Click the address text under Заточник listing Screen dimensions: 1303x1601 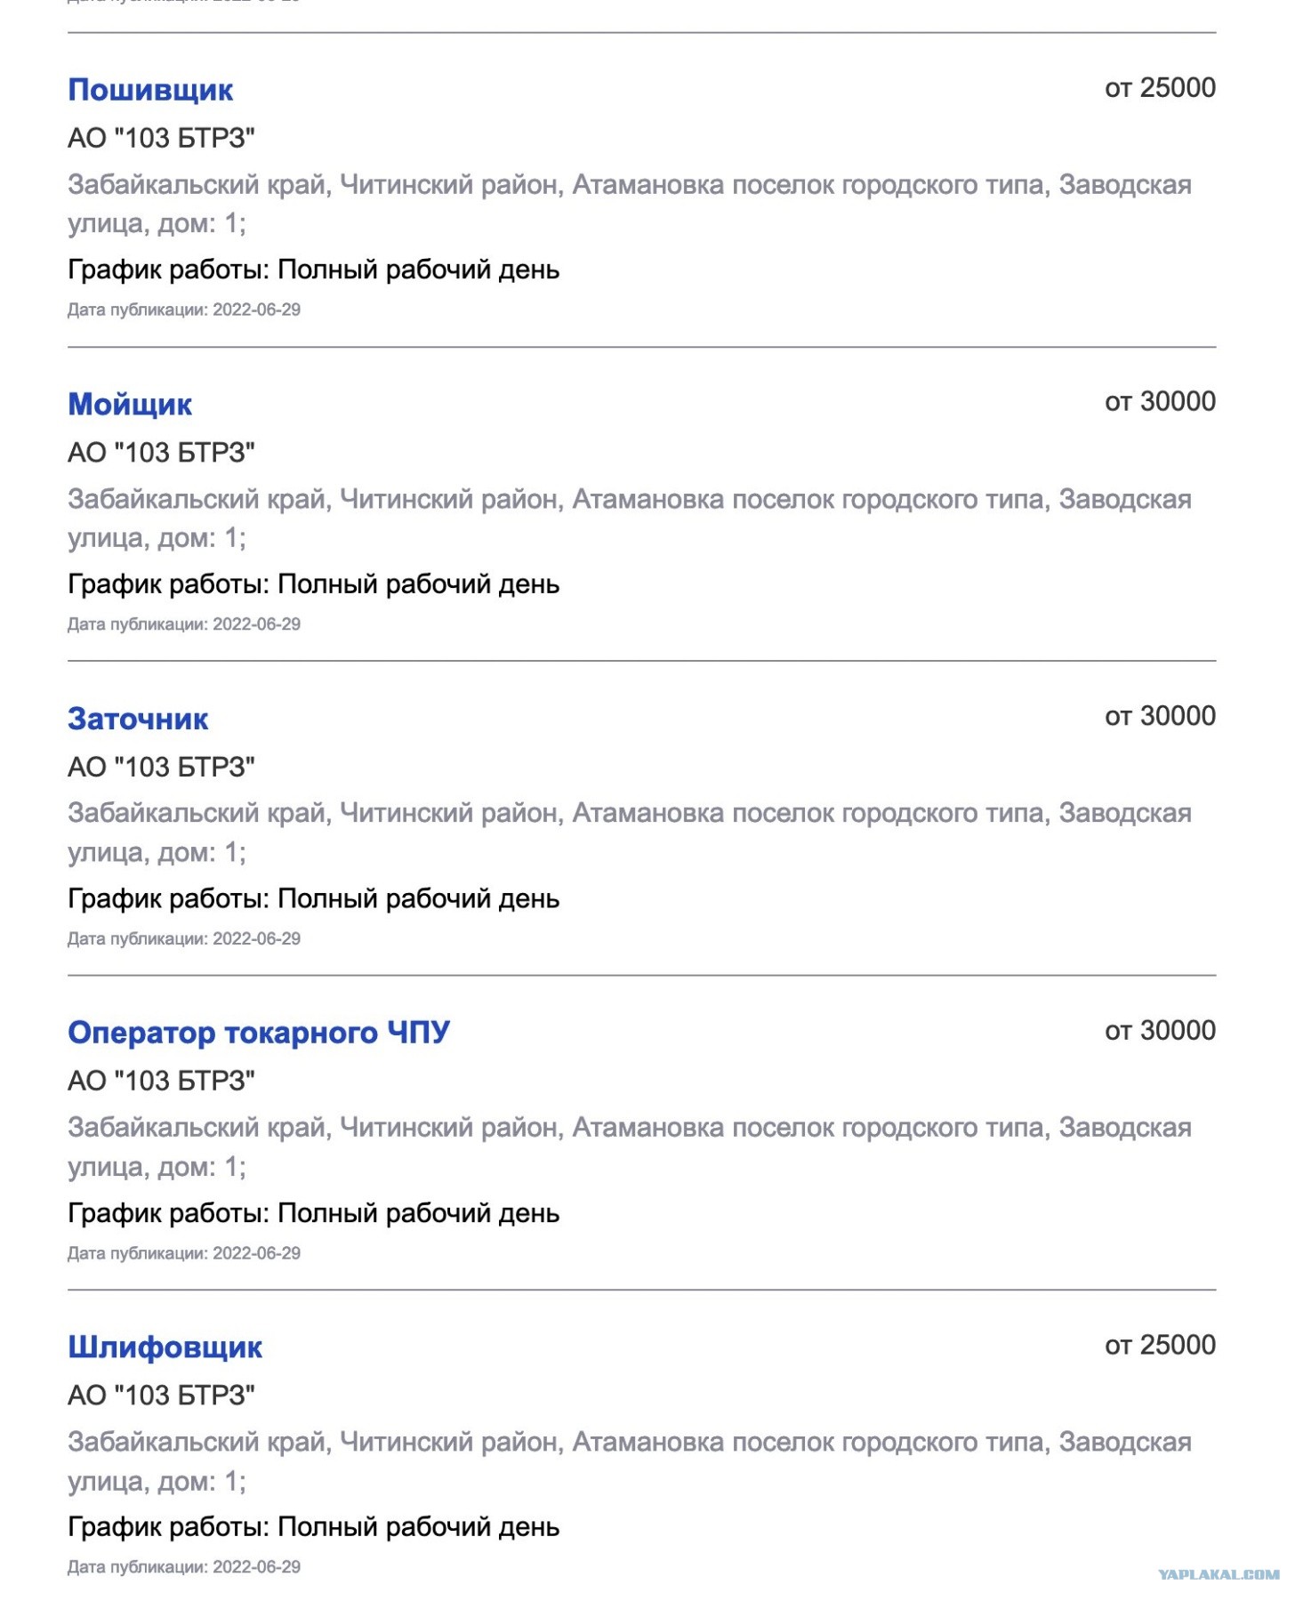point(630,833)
